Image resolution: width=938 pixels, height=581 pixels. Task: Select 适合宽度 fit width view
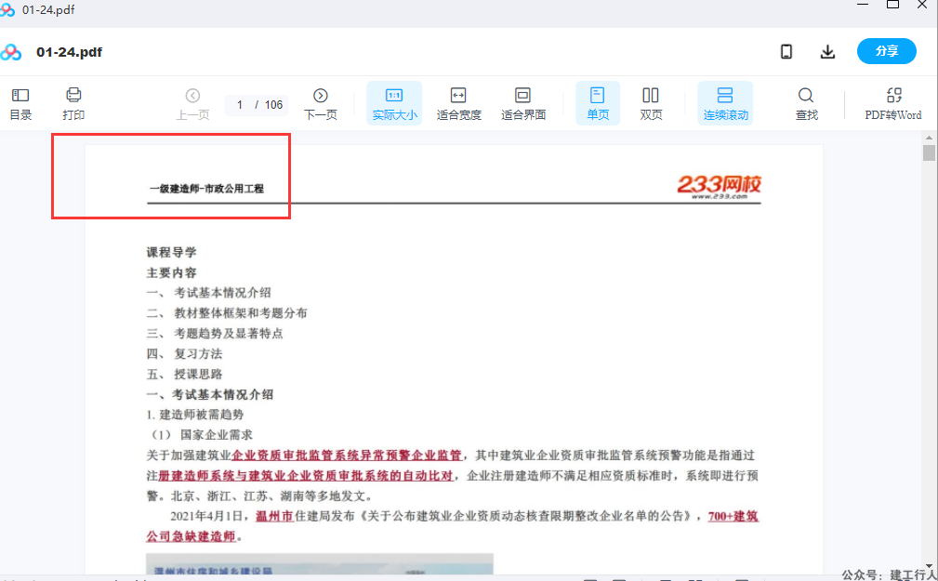459,103
